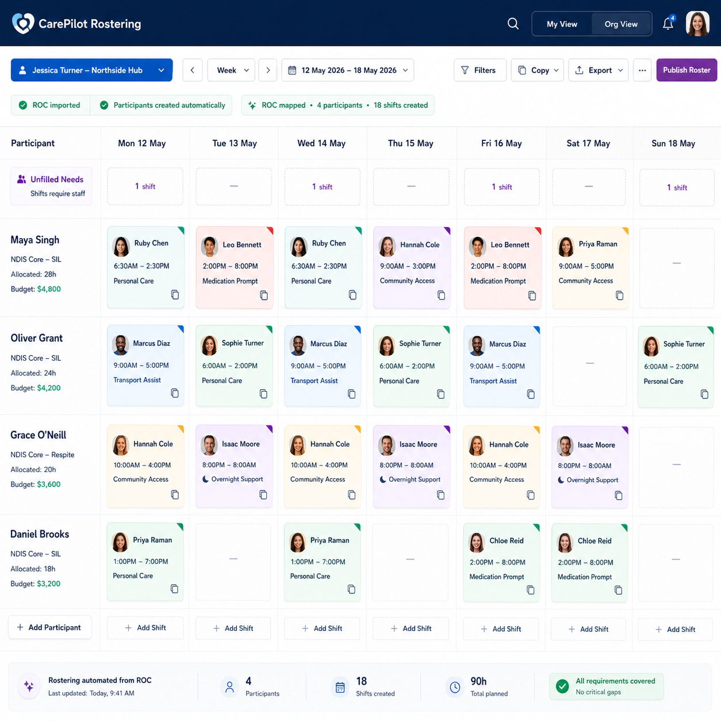Copy Daniel Brooks' Friday Chloe Reid shift
Image resolution: width=721 pixels, height=721 pixels.
pos(530,590)
